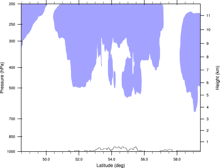Pick the 11 km height tick label
220x168 pixels.
tap(208, 16)
